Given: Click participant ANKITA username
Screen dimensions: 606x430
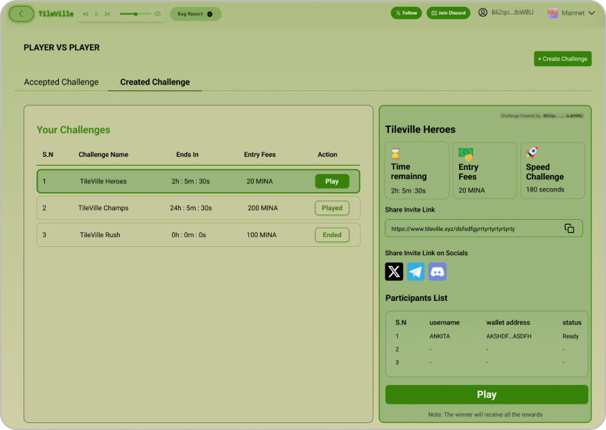Looking at the screenshot, I should tap(440, 336).
